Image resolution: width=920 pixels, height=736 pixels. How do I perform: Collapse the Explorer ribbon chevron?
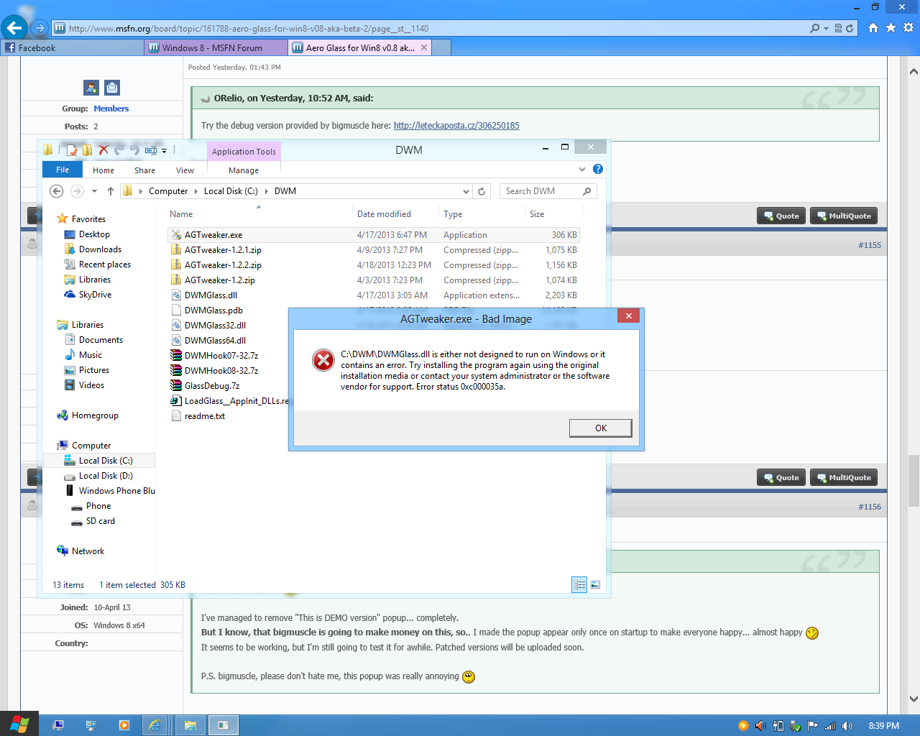coord(582,170)
